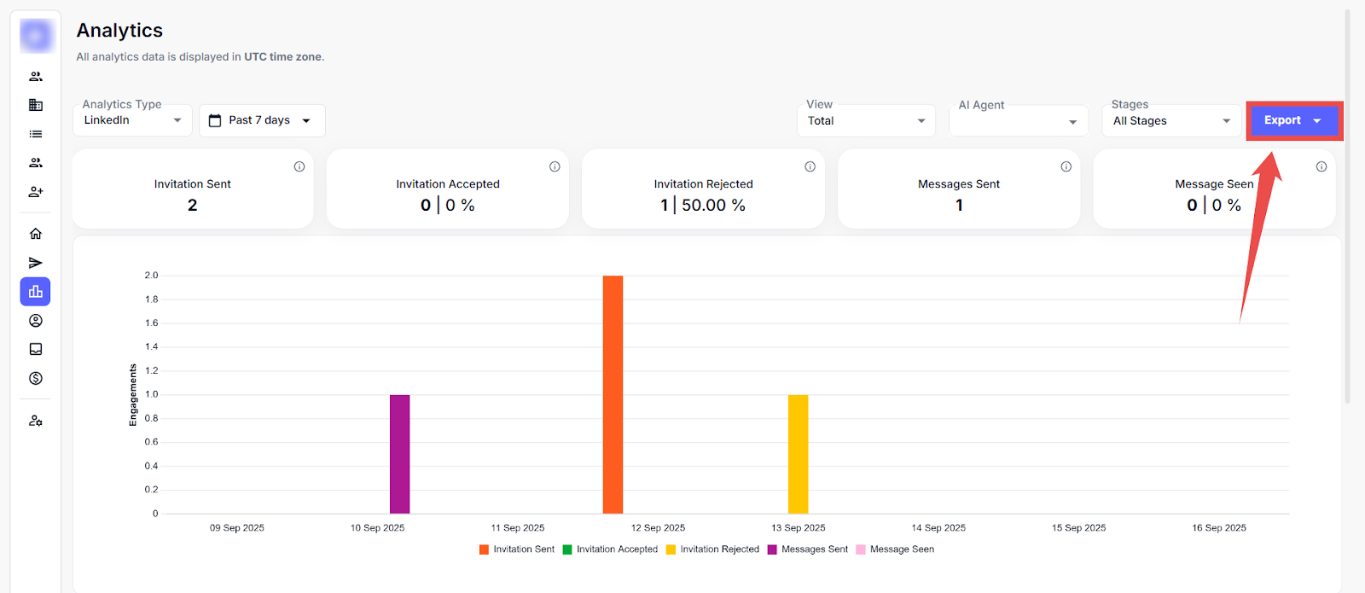Image resolution: width=1365 pixels, height=593 pixels.
Task: Open the View Total dropdown
Action: (x=866, y=121)
